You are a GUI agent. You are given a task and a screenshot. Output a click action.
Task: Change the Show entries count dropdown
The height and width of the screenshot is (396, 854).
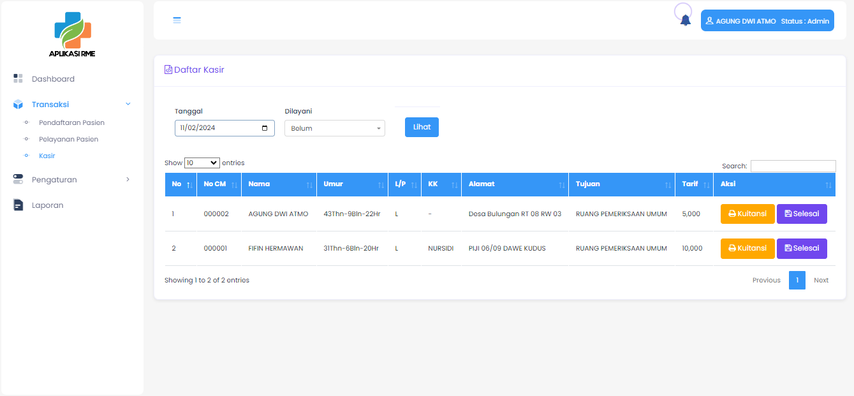pos(202,163)
